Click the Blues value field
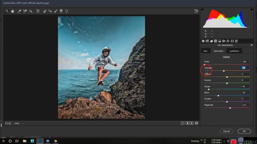This screenshot has width=257, height=144. point(245,92)
